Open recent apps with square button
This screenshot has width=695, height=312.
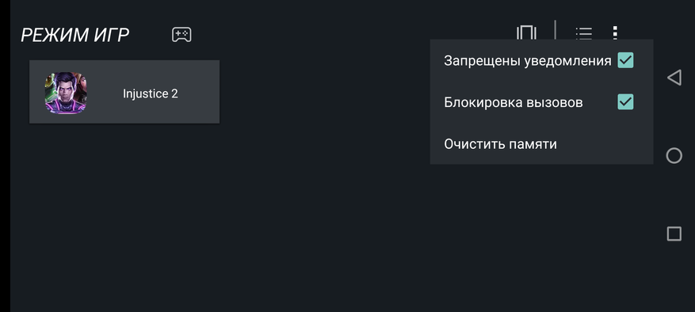674,234
